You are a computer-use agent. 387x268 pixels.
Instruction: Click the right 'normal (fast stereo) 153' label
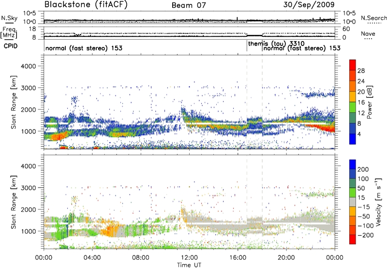(302, 48)
